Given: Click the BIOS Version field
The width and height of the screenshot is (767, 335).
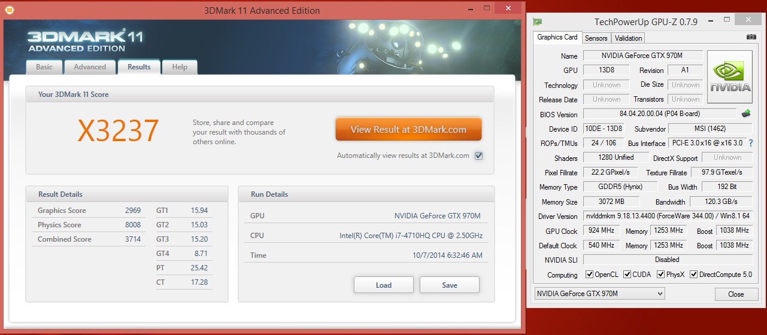Looking at the screenshot, I should pyautogui.click(x=660, y=114).
